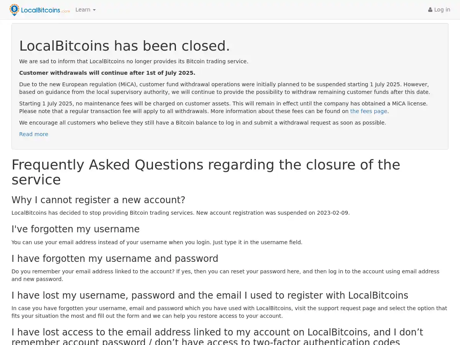Viewport: 460px width, 345px height.
Task: Click the Read more link
Action: (x=33, y=134)
